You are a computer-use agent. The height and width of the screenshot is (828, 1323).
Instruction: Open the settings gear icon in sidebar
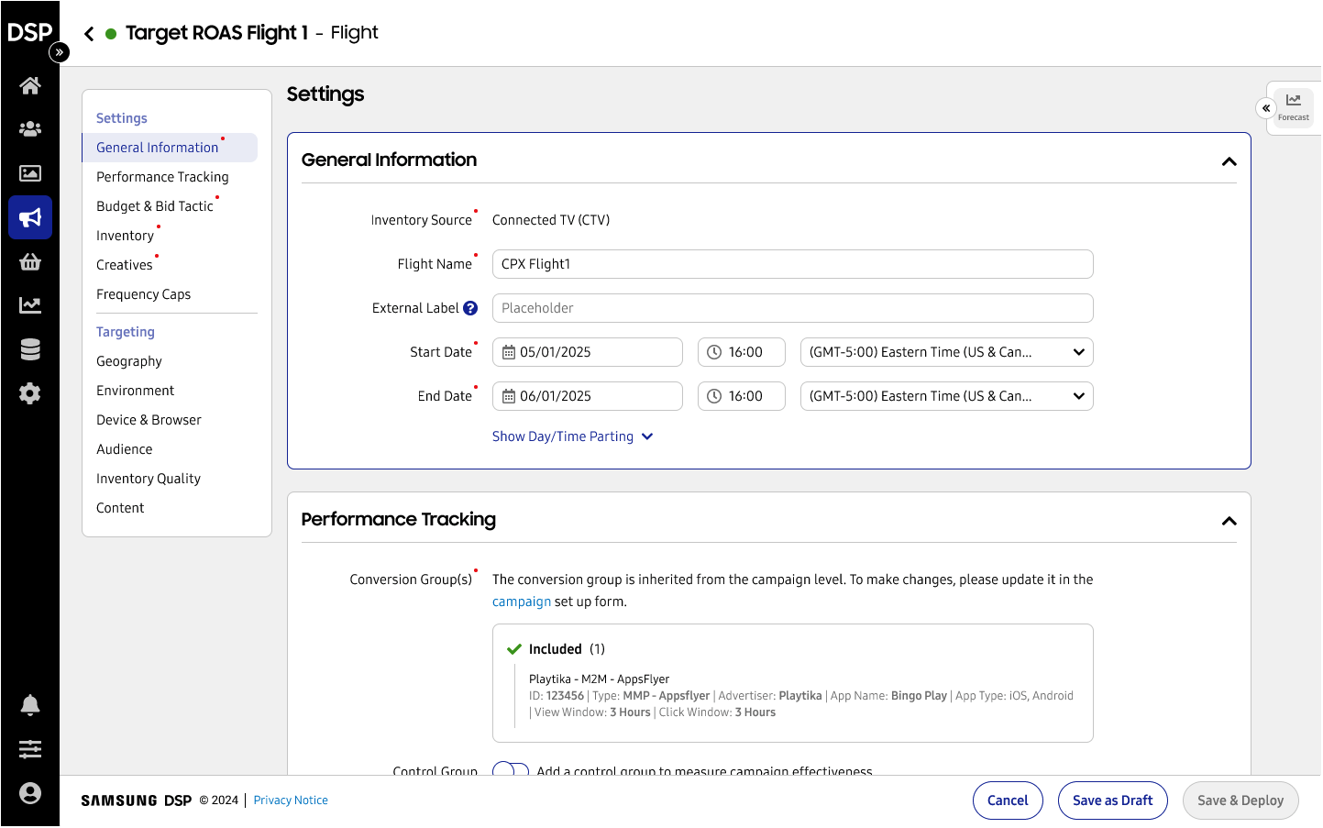pos(30,393)
